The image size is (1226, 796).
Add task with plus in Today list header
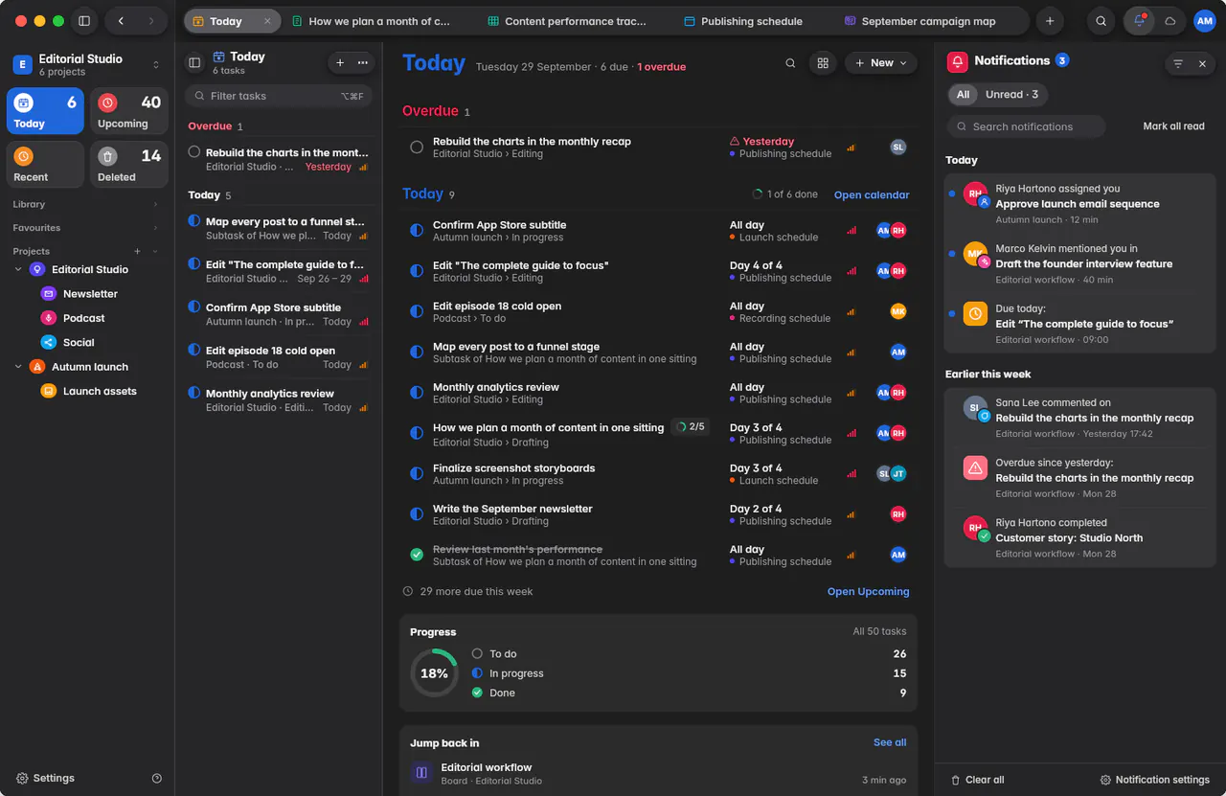coord(339,62)
